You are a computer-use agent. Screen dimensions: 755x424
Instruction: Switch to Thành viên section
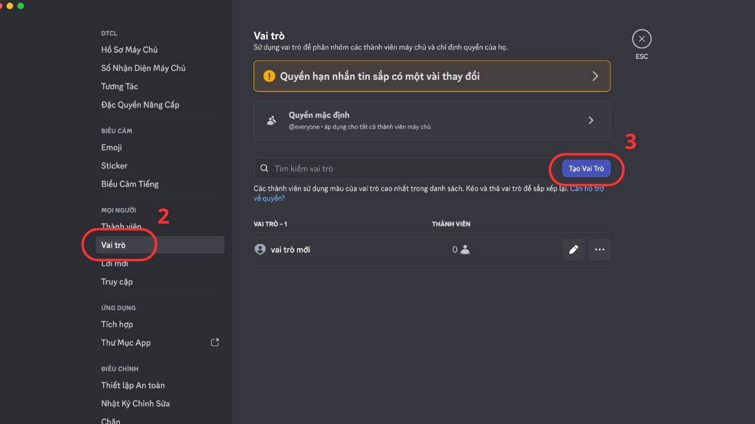tap(120, 226)
